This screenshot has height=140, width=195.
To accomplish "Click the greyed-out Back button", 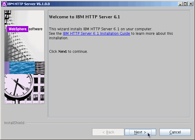I will point(108,132).
